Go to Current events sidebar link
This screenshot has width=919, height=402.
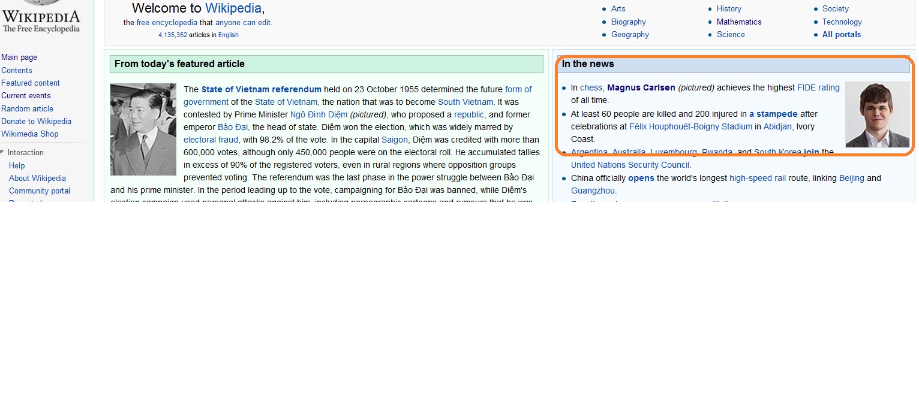[x=26, y=96]
